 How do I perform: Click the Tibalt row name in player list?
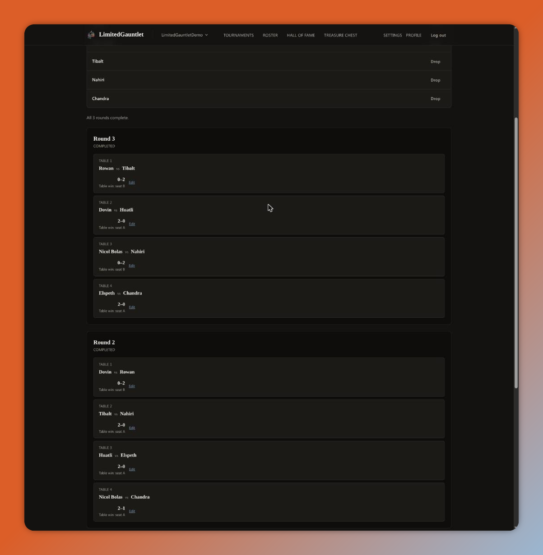point(97,61)
